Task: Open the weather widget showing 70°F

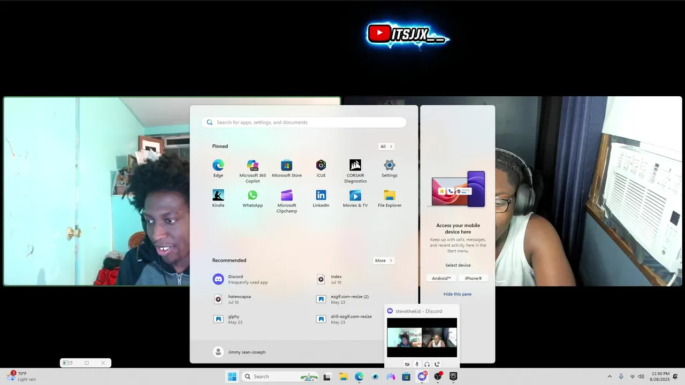Action: coord(21,376)
